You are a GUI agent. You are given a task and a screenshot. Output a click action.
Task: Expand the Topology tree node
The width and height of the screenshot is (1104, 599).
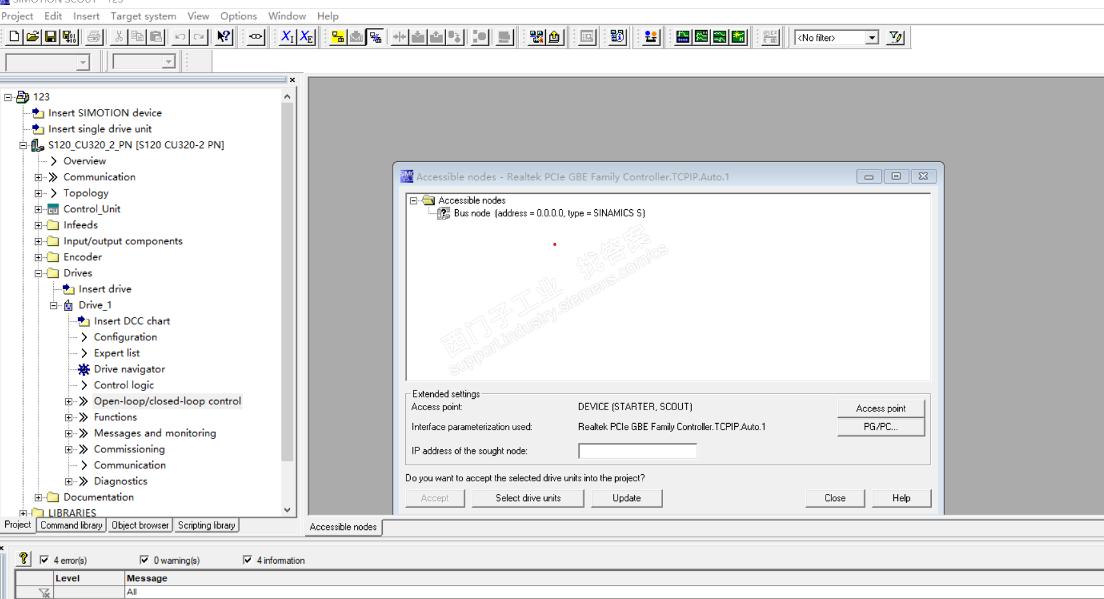pyautogui.click(x=38, y=193)
